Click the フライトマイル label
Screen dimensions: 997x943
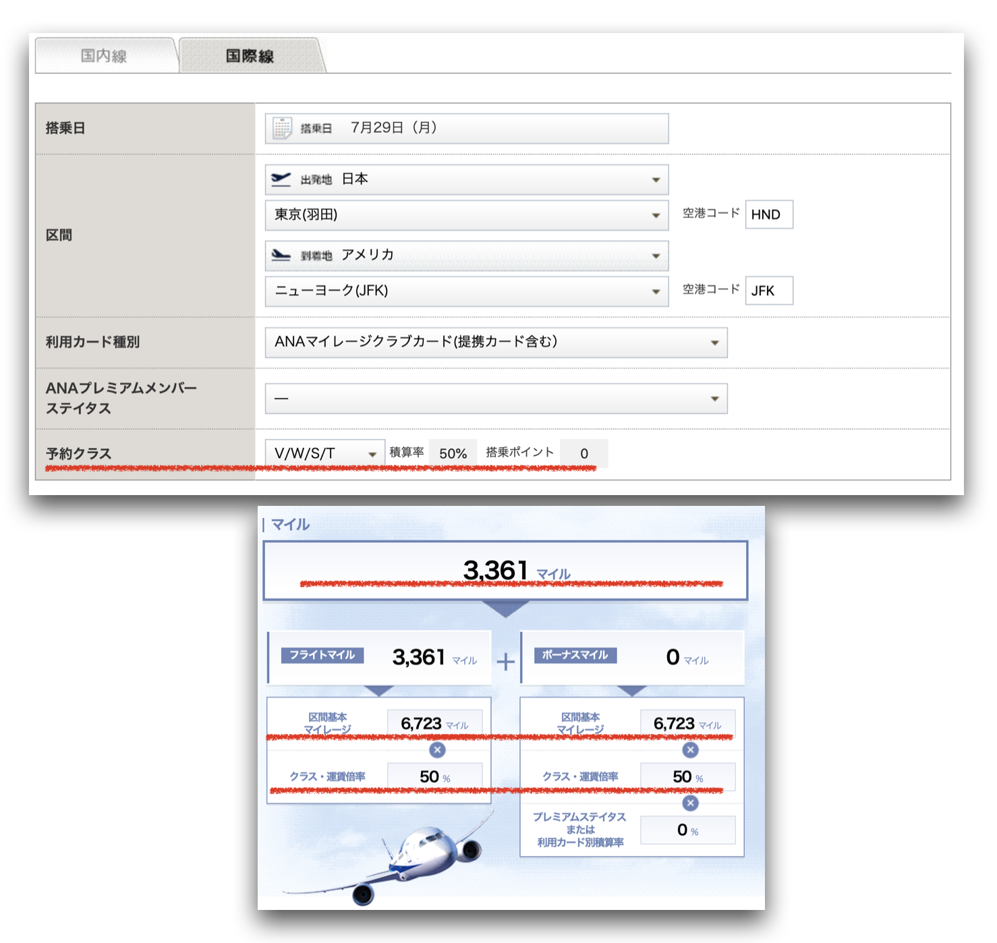tap(322, 655)
